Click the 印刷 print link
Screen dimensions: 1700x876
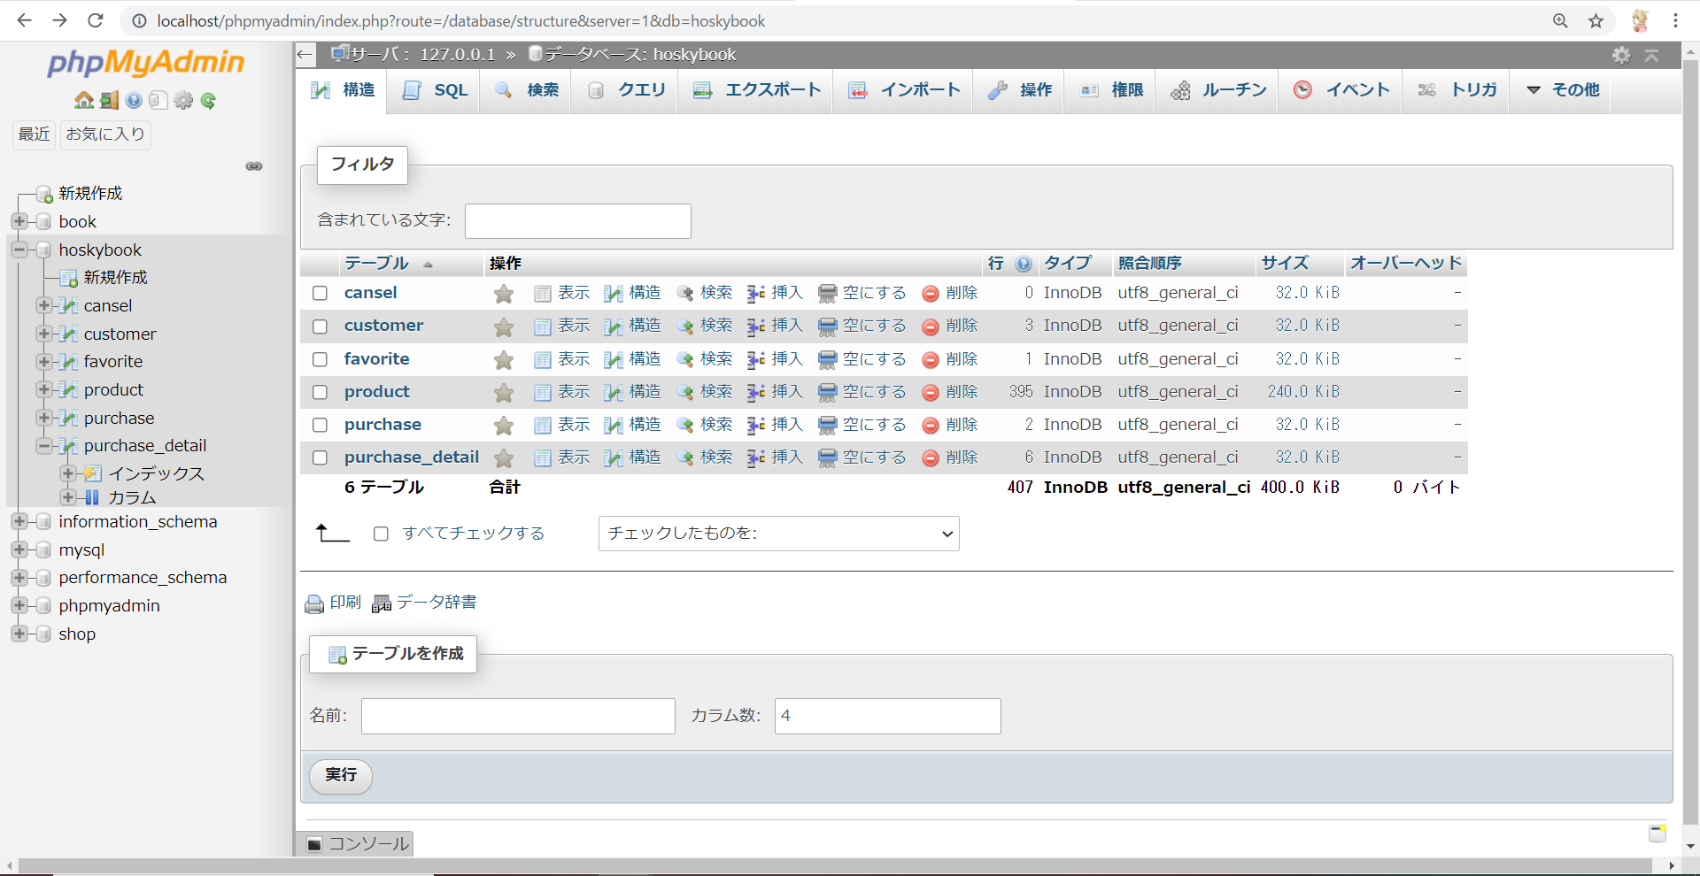click(334, 603)
